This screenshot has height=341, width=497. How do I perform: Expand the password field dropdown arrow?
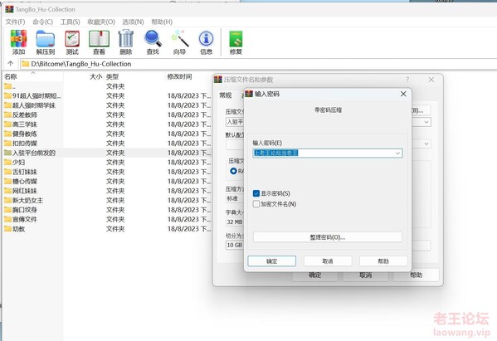[397, 153]
